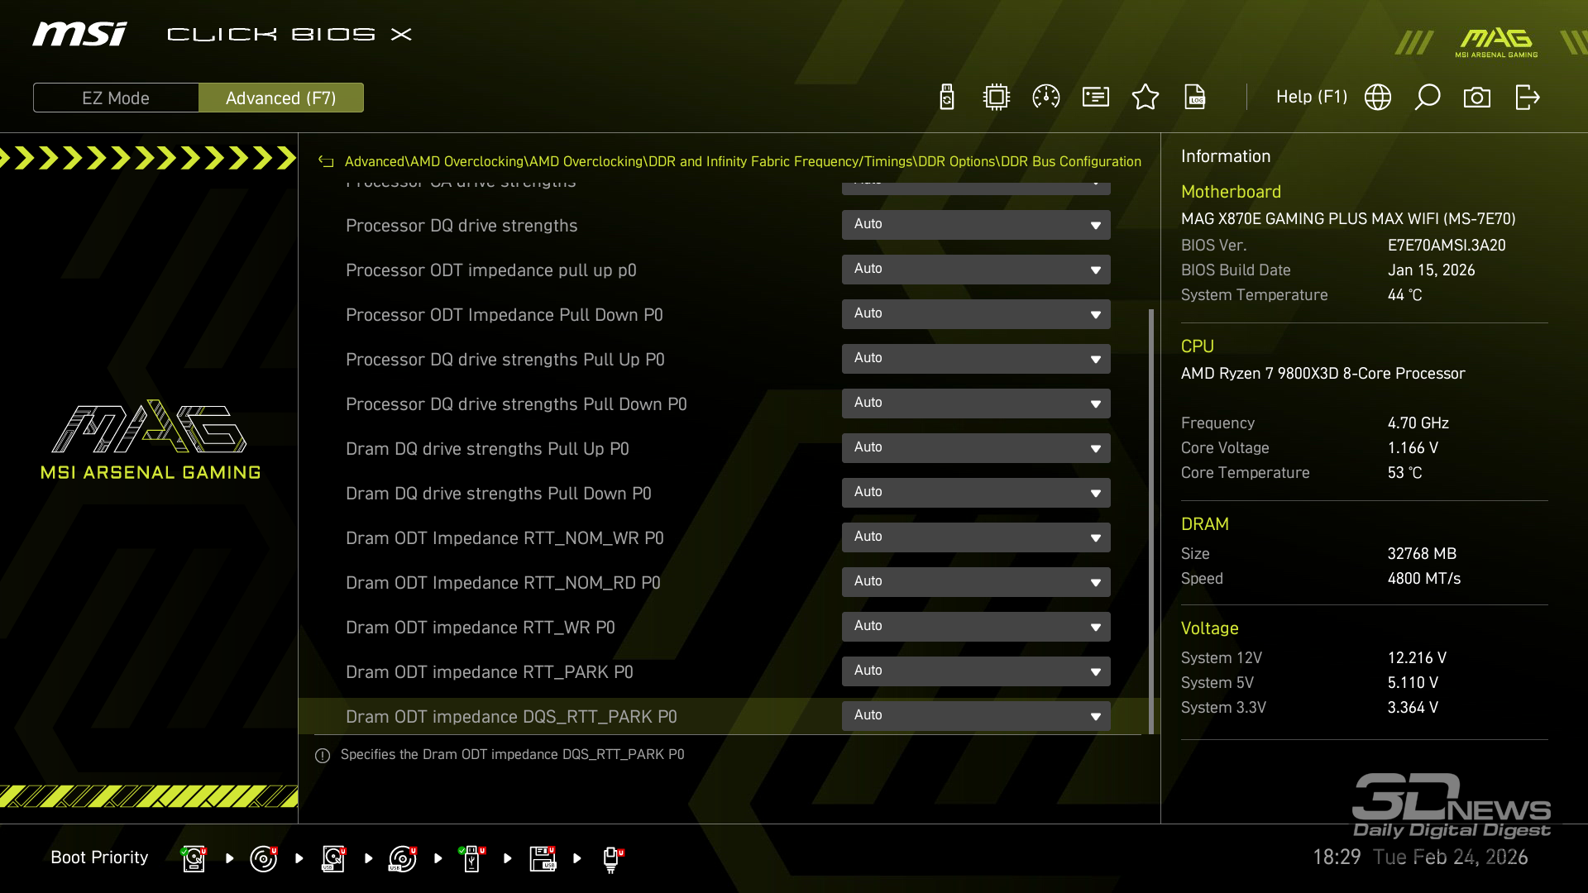Image resolution: width=1588 pixels, height=893 pixels.
Task: Click the settings list vertical scrollbar
Action: click(1151, 521)
